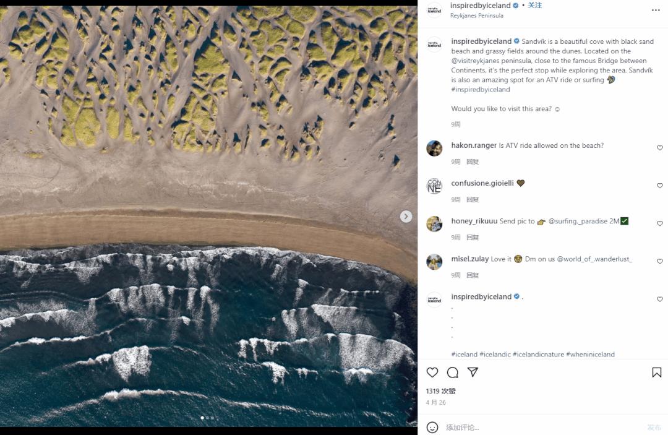Open the #icelandicnature hashtag
The height and width of the screenshot is (435, 668).
click(x=539, y=355)
